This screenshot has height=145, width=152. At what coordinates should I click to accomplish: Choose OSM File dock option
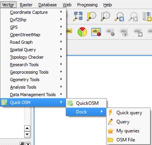click(x=128, y=140)
